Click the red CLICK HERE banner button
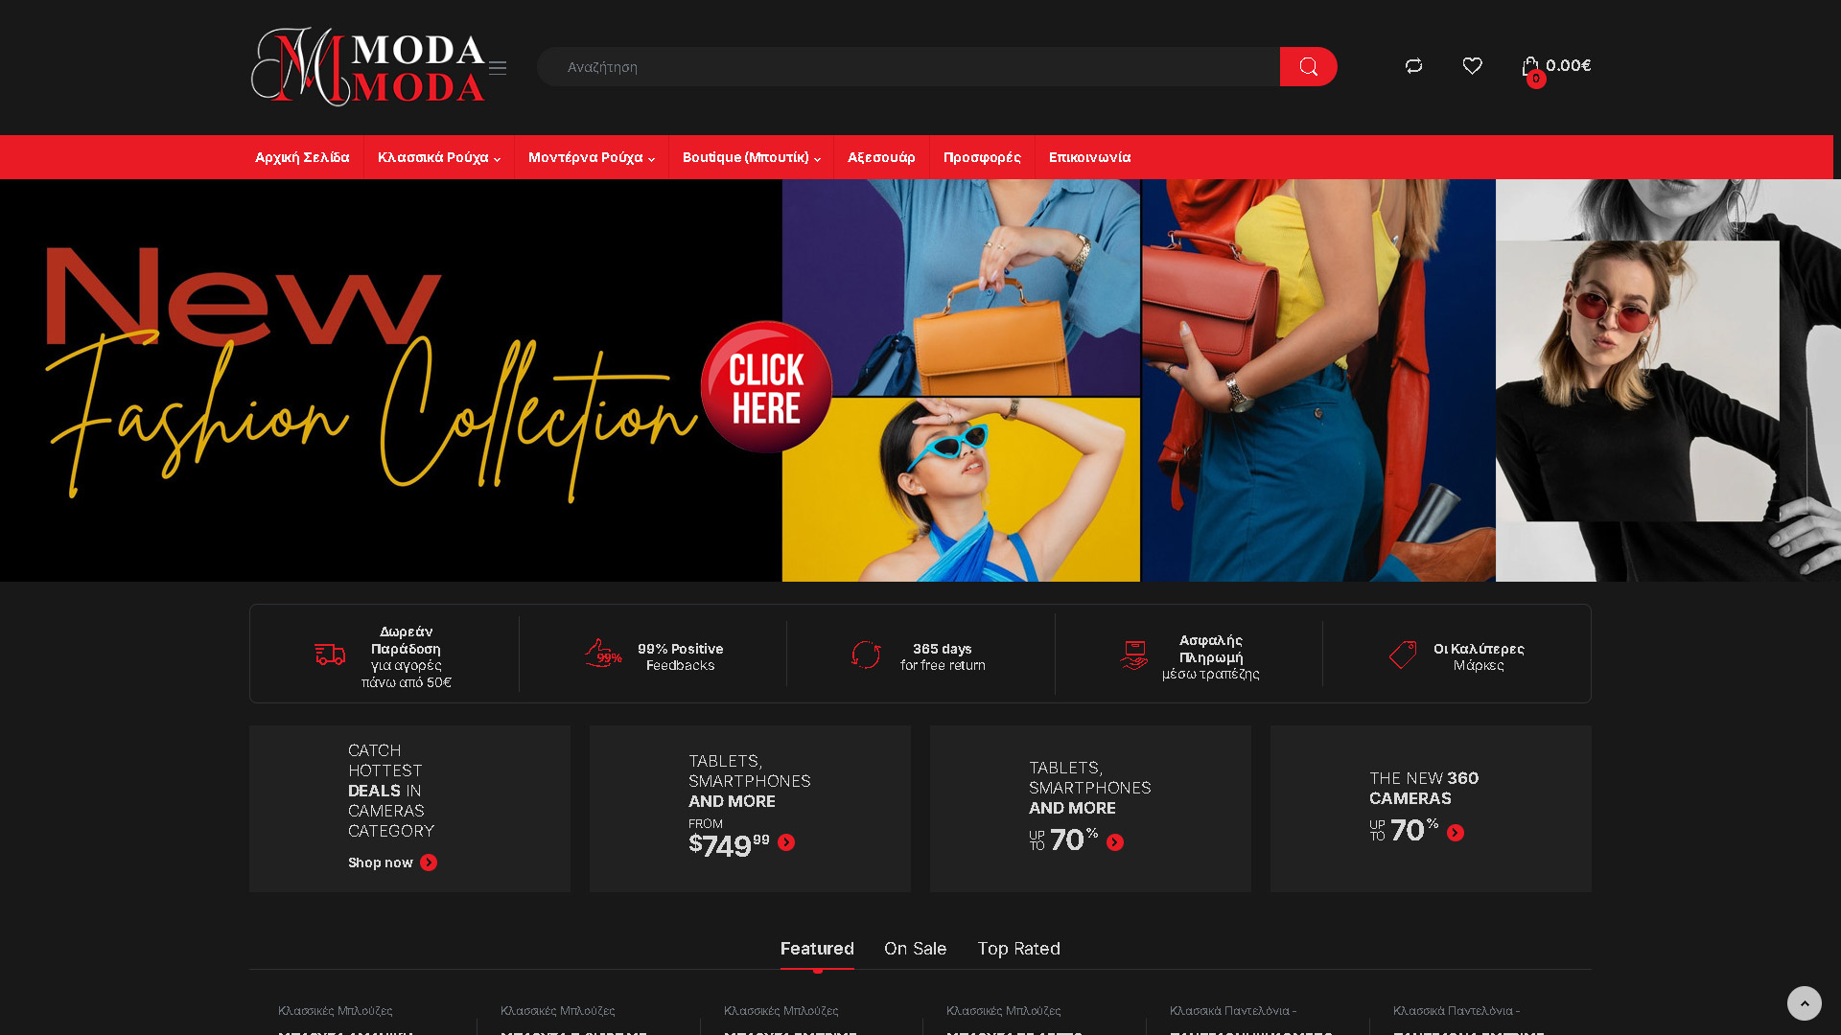This screenshot has height=1035, width=1841. click(766, 387)
